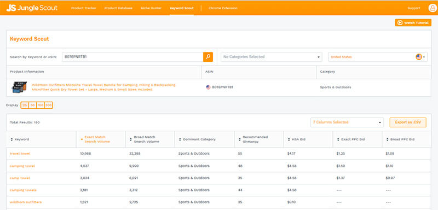Click the '32,288' broad match volume cell
The height and width of the screenshot is (210, 438).
click(135, 154)
